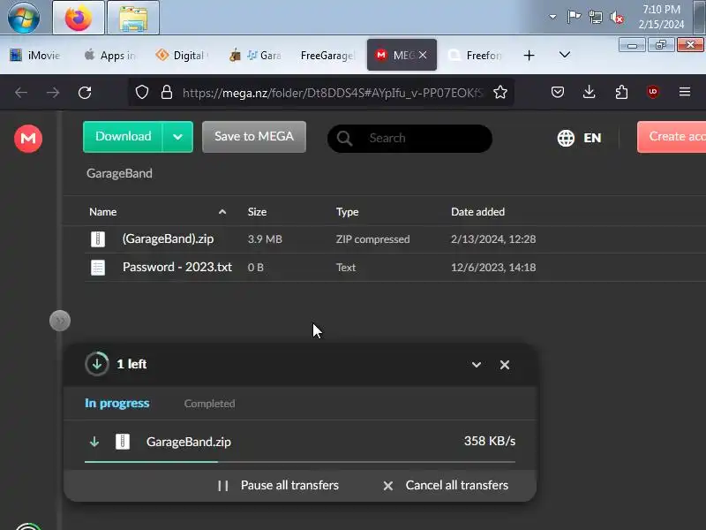Click the GarageBand folder breadcrumb
This screenshot has height=530, width=706.
tap(119, 173)
